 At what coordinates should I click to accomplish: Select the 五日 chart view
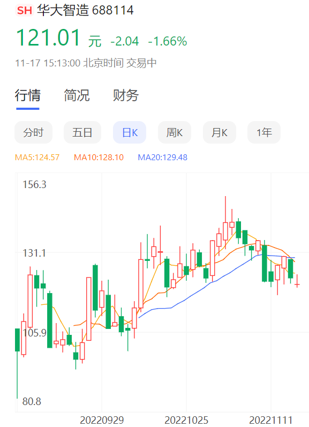pos(82,132)
